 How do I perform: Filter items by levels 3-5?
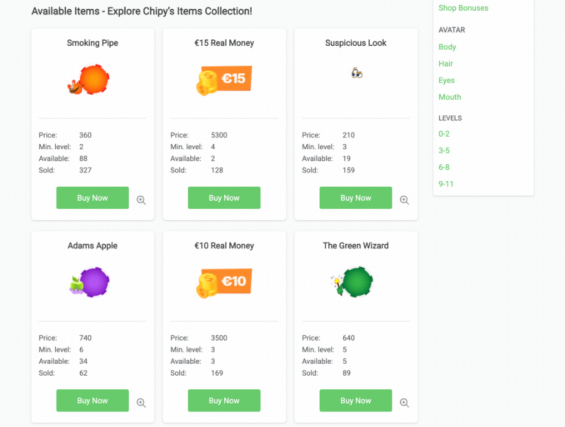[x=444, y=150]
